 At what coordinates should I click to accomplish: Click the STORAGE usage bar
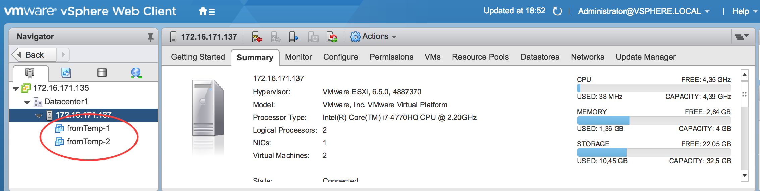(x=654, y=153)
